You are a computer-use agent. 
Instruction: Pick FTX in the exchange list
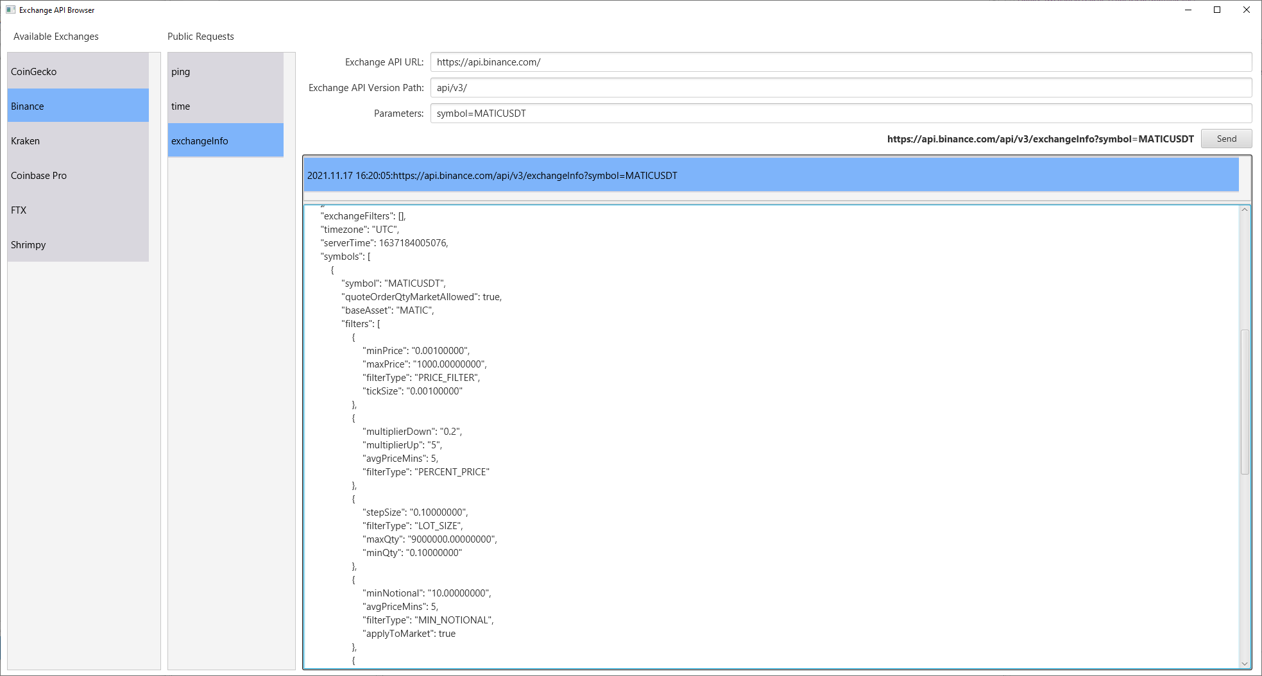78,210
